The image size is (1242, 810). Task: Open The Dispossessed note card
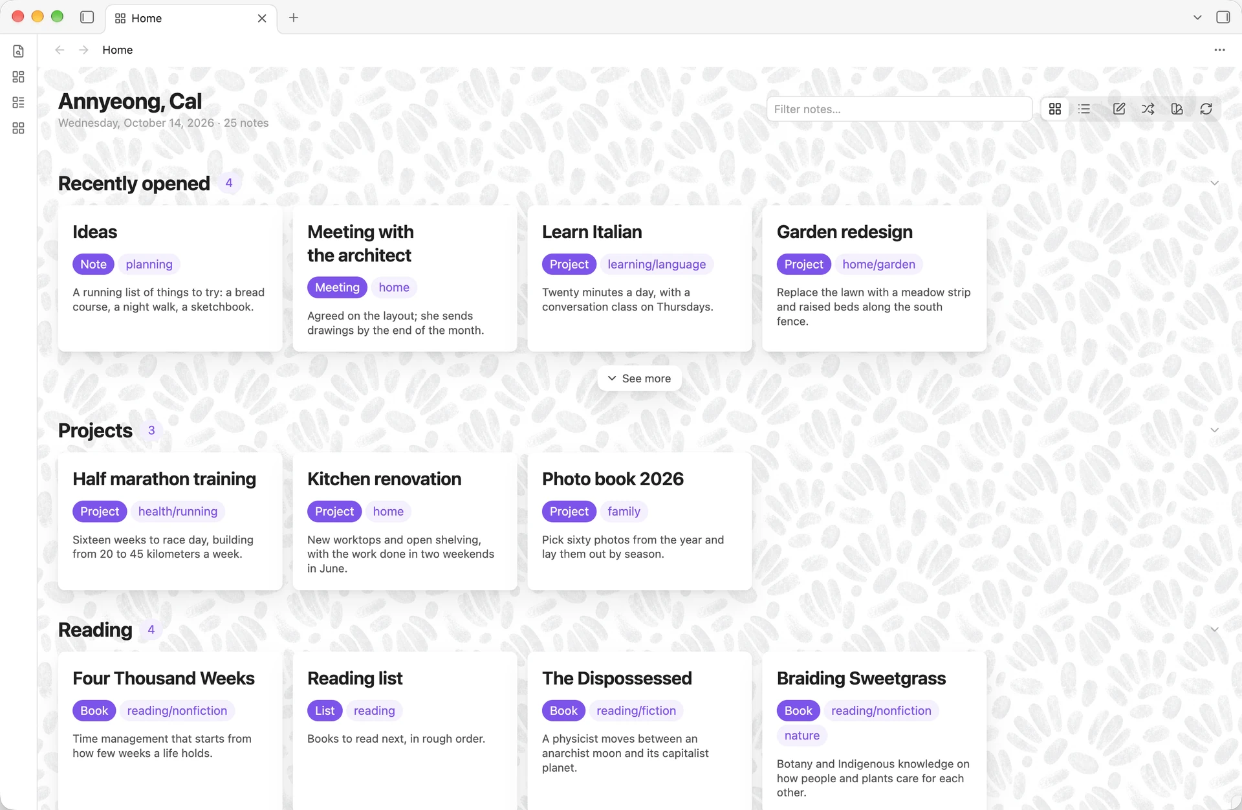640,731
